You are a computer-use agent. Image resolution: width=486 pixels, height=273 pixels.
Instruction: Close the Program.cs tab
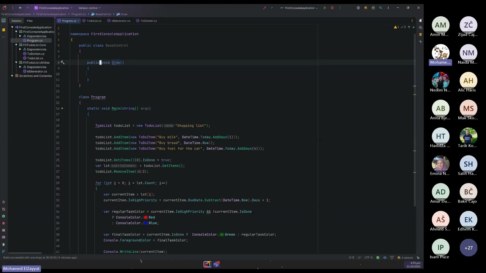pyautogui.click(x=79, y=21)
